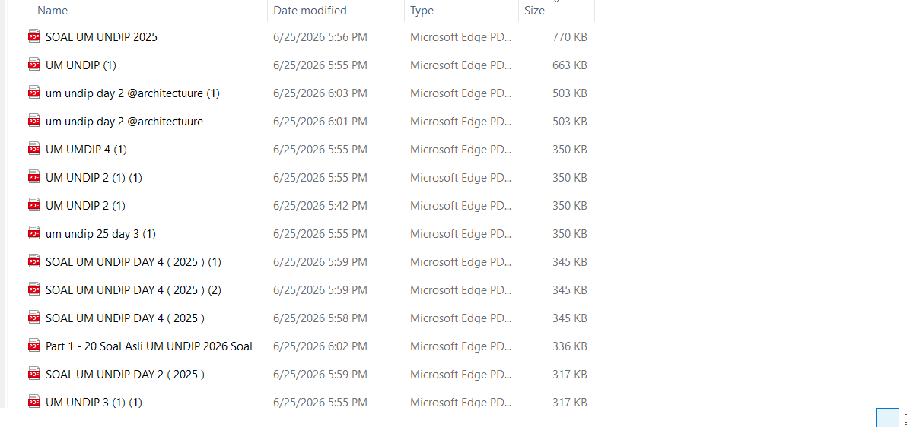
Task: Select SOAL UM UNDIP DAY 4 ( 2025 ) modified 5:58 PM
Action: click(125, 318)
